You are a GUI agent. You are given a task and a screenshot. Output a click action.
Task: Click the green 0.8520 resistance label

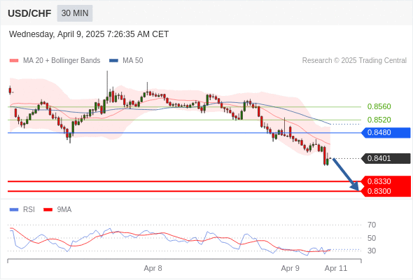(379, 120)
